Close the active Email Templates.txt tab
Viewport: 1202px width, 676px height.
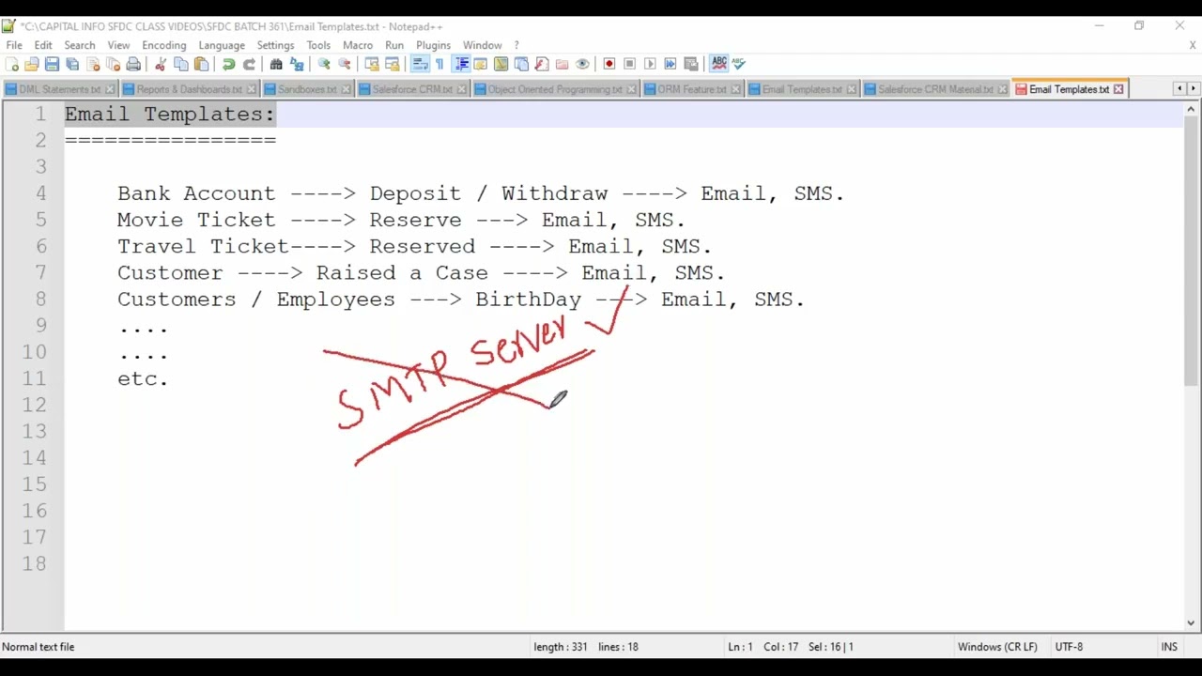pyautogui.click(x=1118, y=89)
